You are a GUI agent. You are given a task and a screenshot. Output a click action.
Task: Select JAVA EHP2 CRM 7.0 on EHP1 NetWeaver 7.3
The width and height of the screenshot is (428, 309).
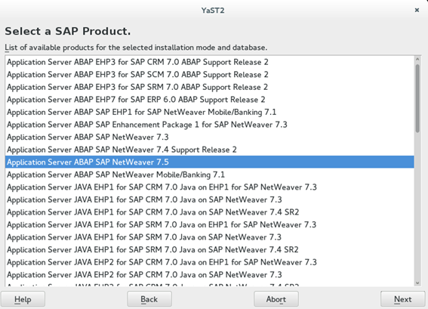(210, 262)
